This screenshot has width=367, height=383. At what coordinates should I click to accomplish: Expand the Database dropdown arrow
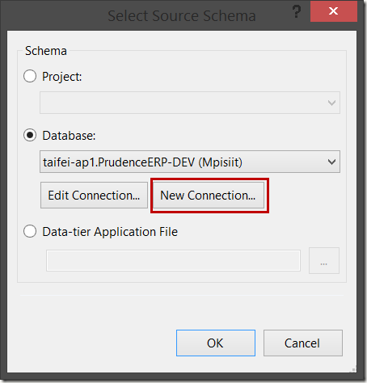tap(331, 162)
